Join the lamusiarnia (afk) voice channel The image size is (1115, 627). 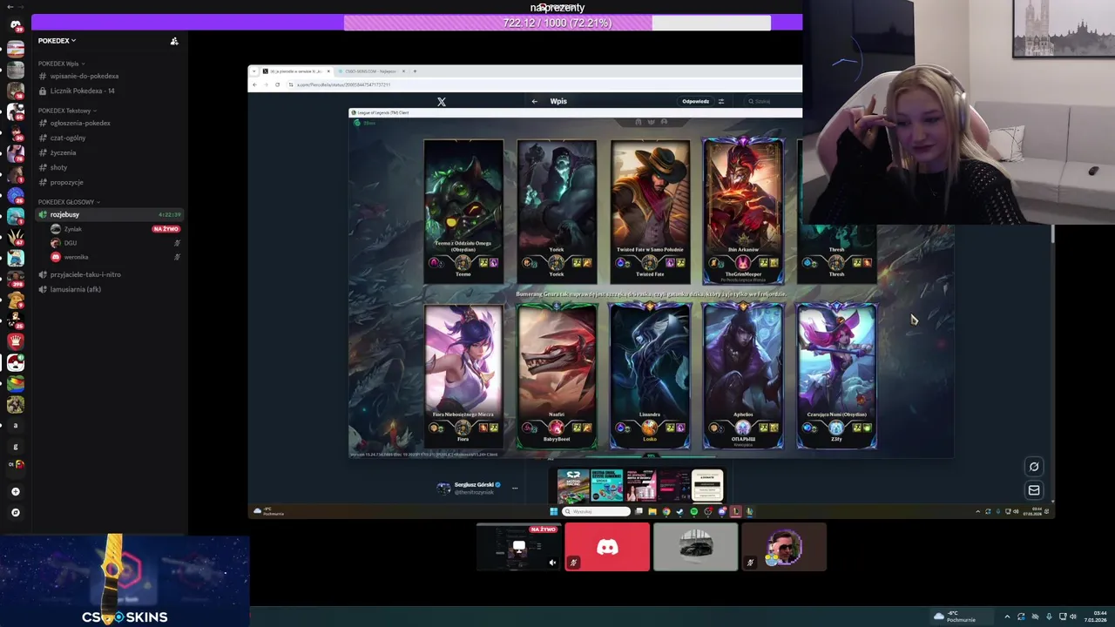(75, 290)
